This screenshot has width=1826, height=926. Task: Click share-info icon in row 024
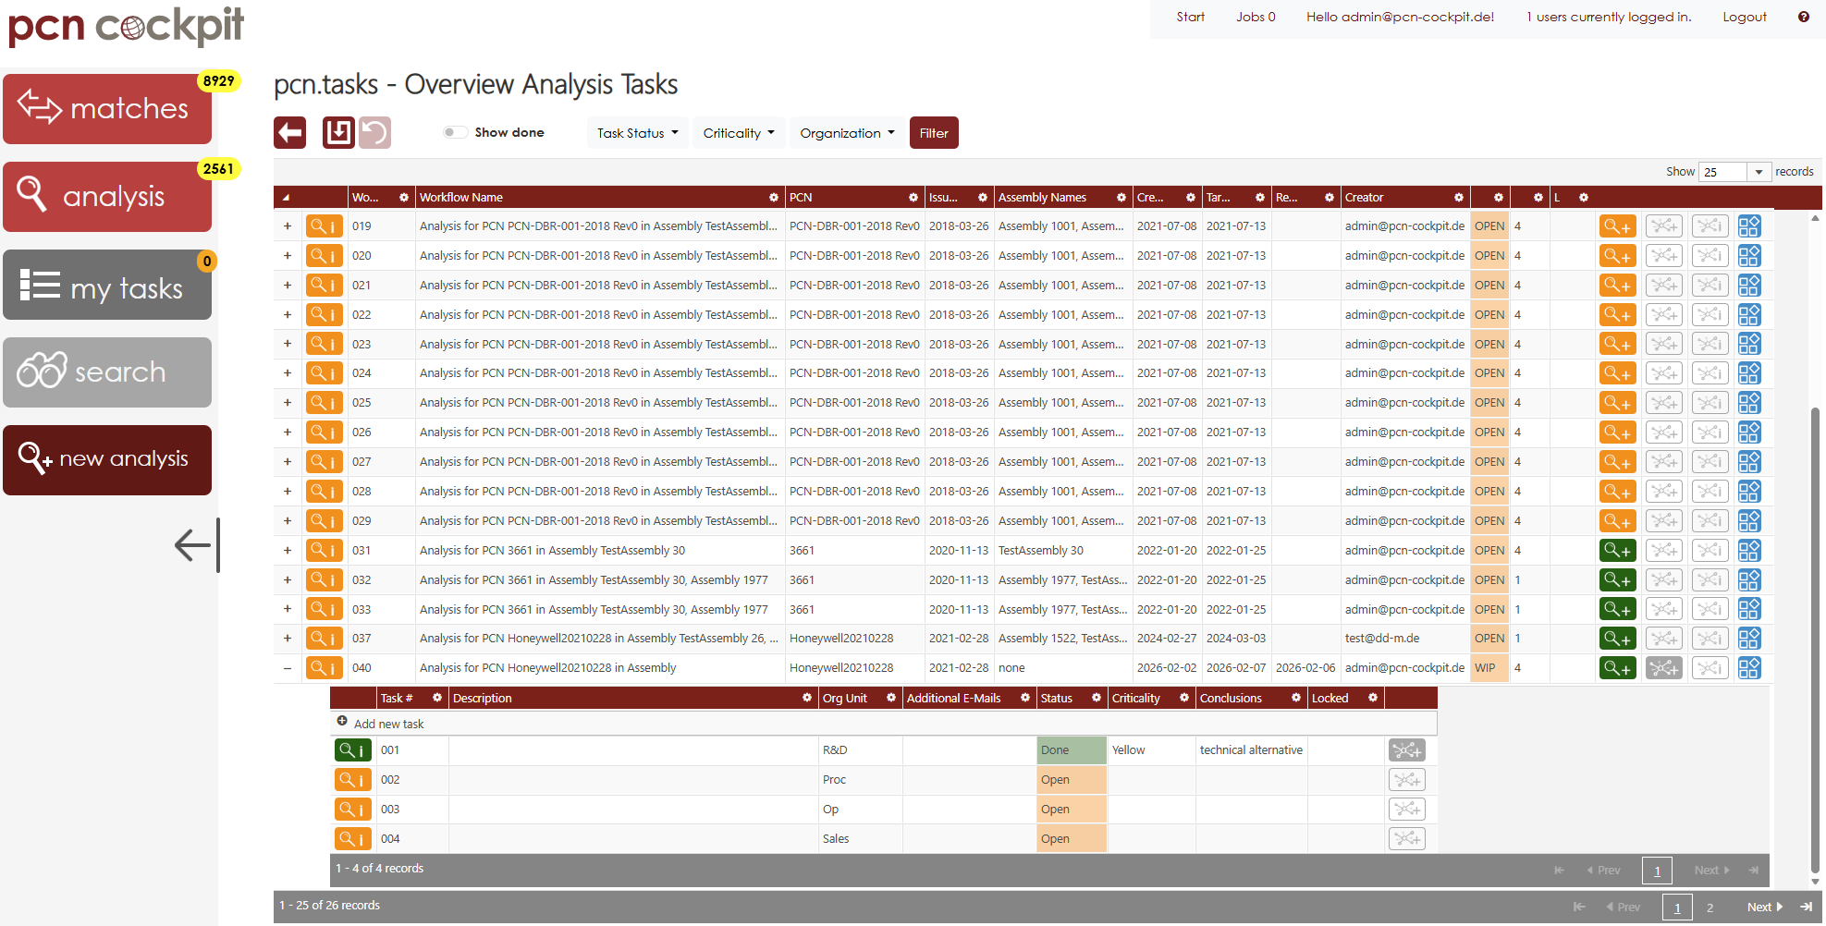pyautogui.click(x=1710, y=373)
